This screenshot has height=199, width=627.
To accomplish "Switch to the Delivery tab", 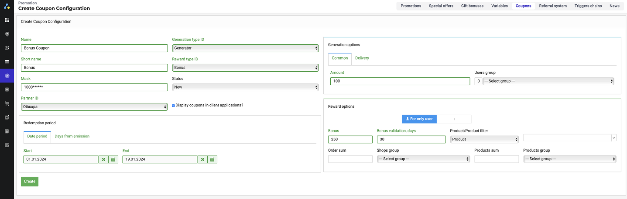I will click(x=362, y=58).
